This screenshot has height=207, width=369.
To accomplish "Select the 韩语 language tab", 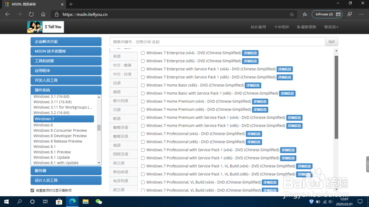I will [x=124, y=119].
